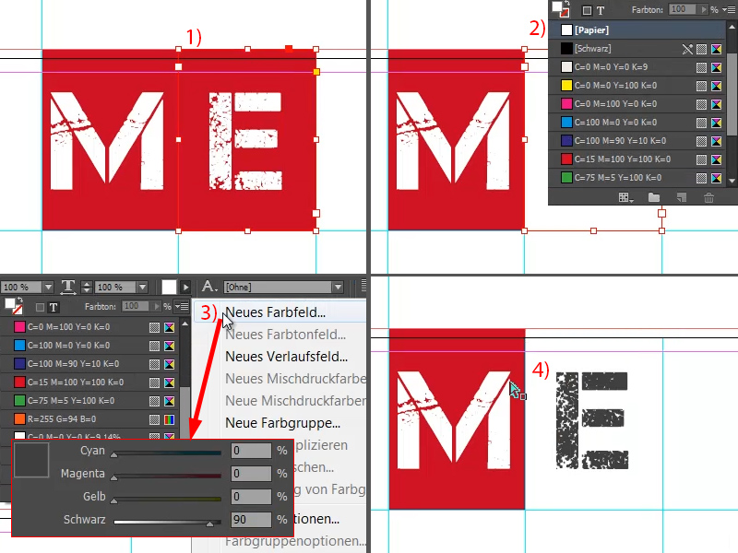The height and width of the screenshot is (553, 738).
Task: Toggle formatting affects container in the [Papier] swatches panel
Action: pos(587,10)
